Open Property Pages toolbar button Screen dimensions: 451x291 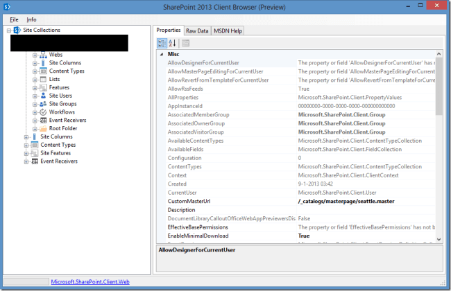185,44
